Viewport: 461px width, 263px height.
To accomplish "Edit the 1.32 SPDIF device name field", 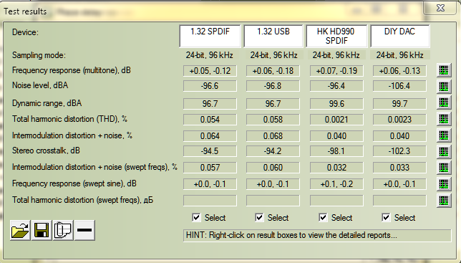I will pyautogui.click(x=210, y=36).
